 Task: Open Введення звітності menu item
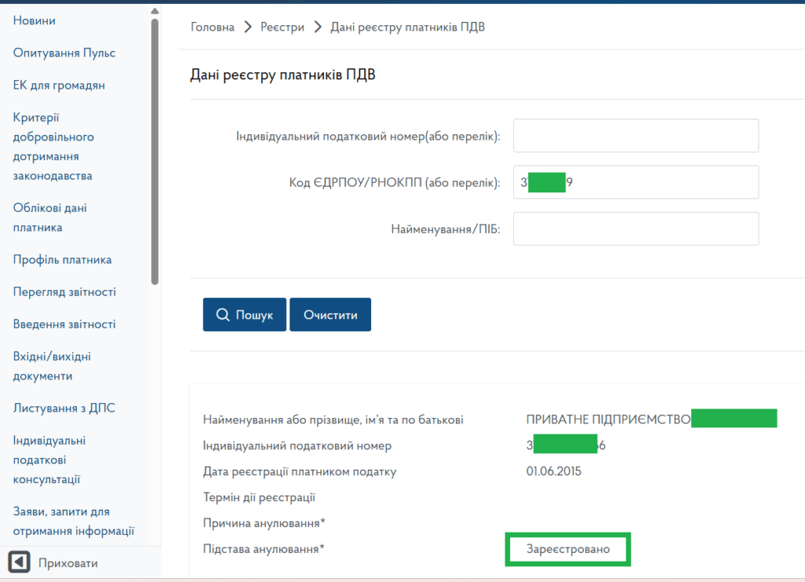point(64,324)
